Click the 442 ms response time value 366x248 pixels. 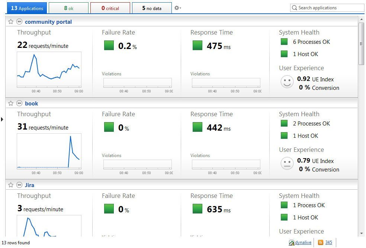[x=218, y=127]
